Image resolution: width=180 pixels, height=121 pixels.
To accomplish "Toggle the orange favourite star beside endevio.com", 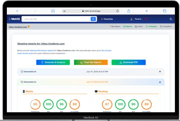I will click(x=29, y=27).
